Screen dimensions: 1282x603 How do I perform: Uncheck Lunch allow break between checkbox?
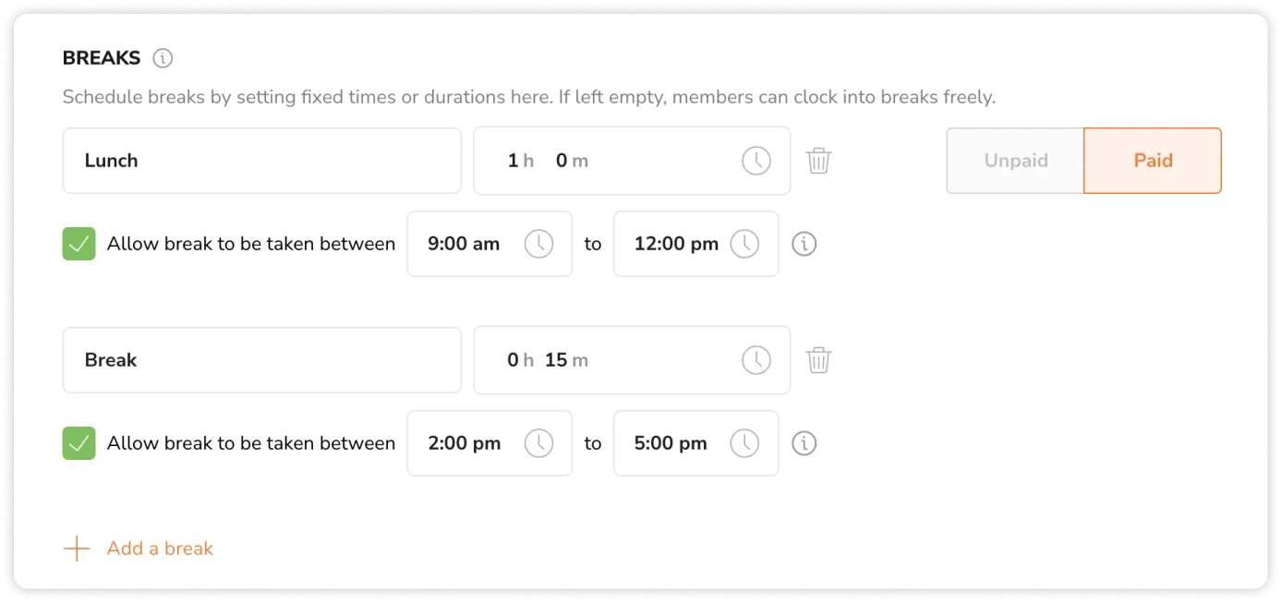coord(79,244)
